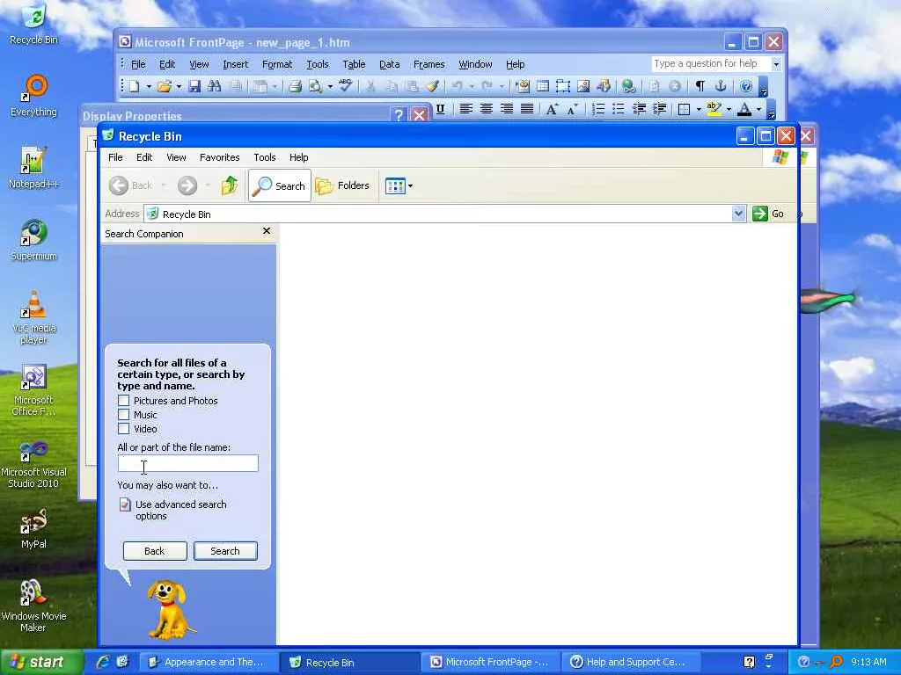Click Internet Explorer quick launch icon

(103, 662)
